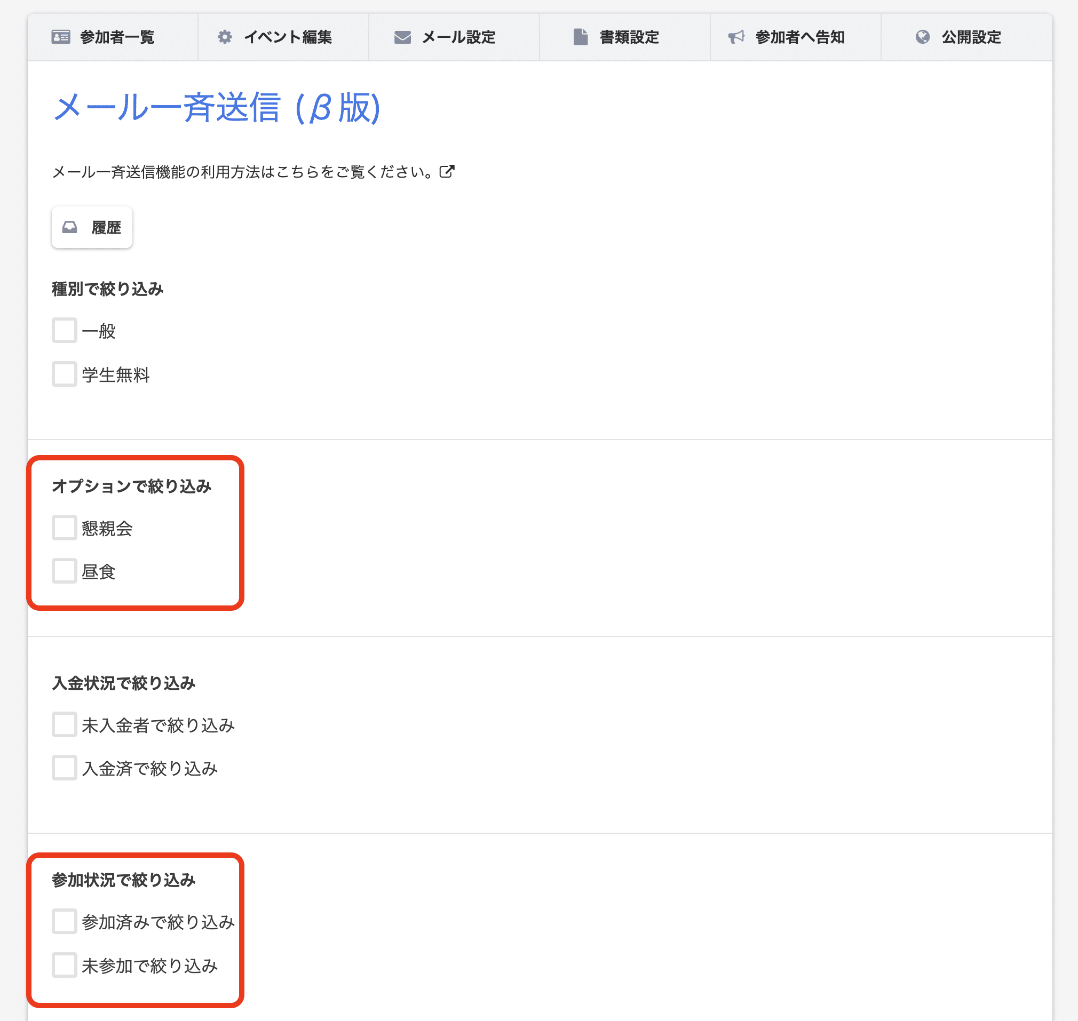Click the external link icon after ご覧ください

[447, 171]
